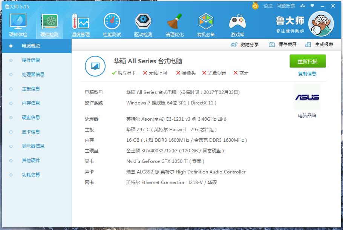Screen dimensions: 343x230
Task: Click the 鲁大师 5.15 window title
Action: 17,6
